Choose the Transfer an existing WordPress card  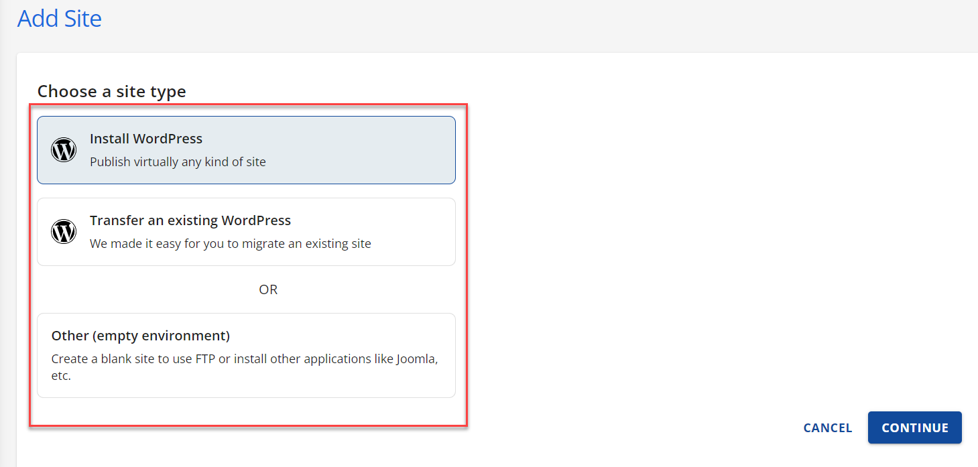246,232
